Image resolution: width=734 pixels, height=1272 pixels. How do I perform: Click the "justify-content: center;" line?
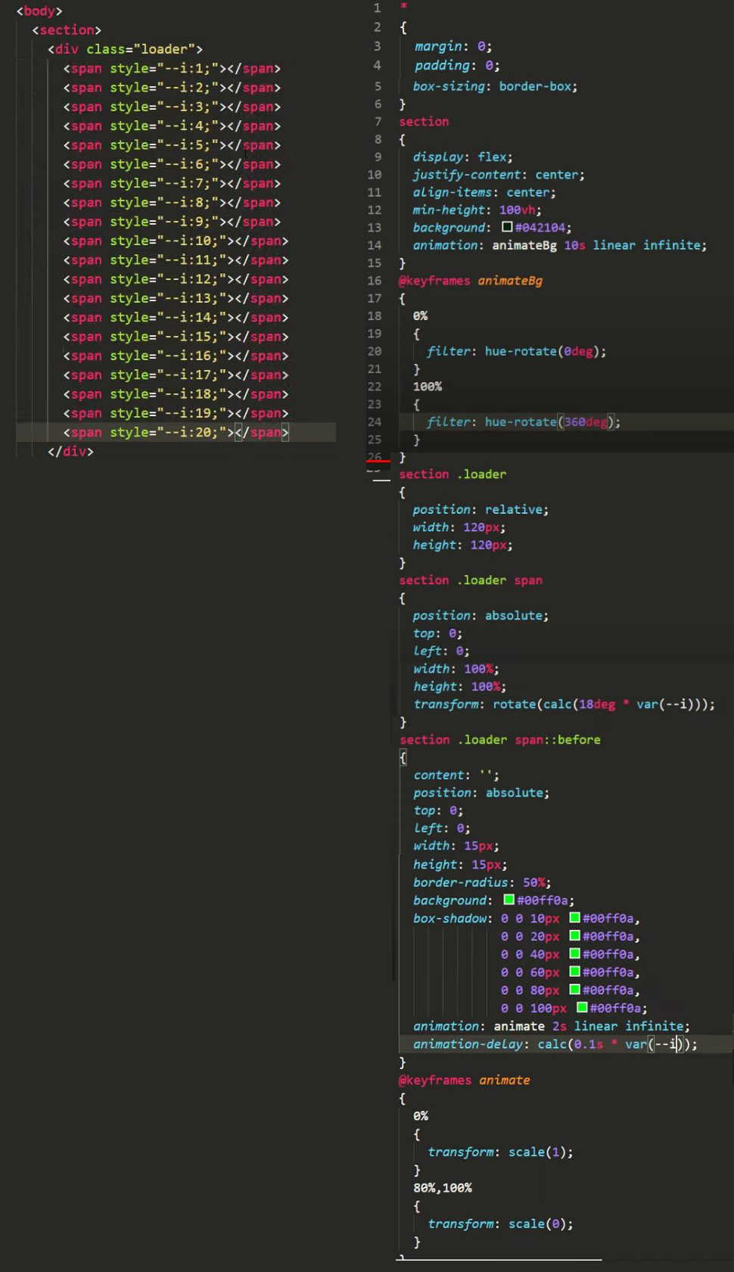pyautogui.click(x=499, y=175)
